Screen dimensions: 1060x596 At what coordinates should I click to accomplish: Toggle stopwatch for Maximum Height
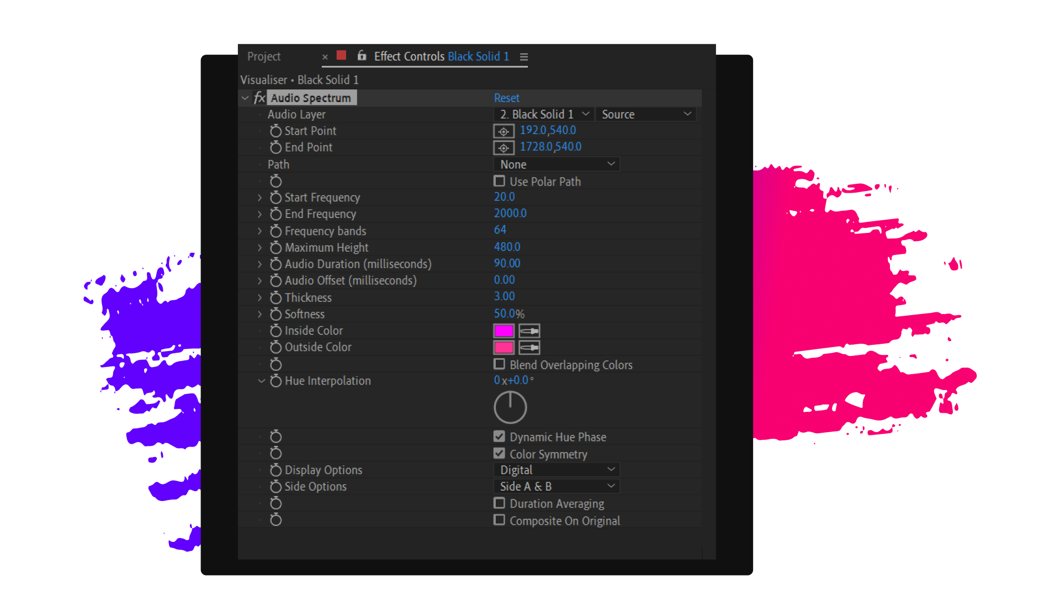(x=275, y=248)
